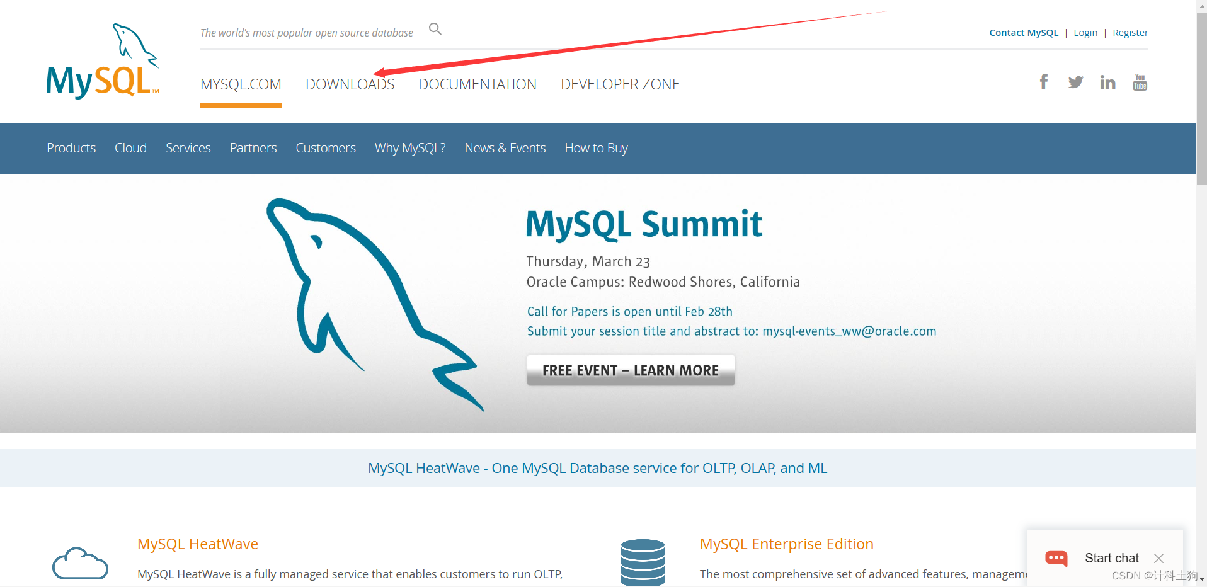Image resolution: width=1207 pixels, height=587 pixels.
Task: Switch to the DOCUMENTATION tab
Action: [478, 84]
